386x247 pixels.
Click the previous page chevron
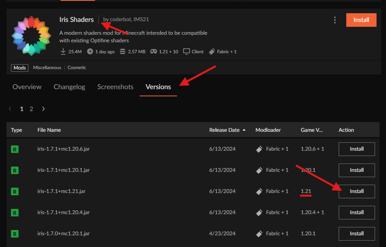[10, 109]
